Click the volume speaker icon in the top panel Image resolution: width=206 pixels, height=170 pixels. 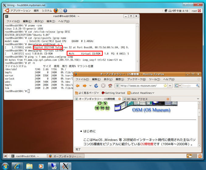pos(174,11)
